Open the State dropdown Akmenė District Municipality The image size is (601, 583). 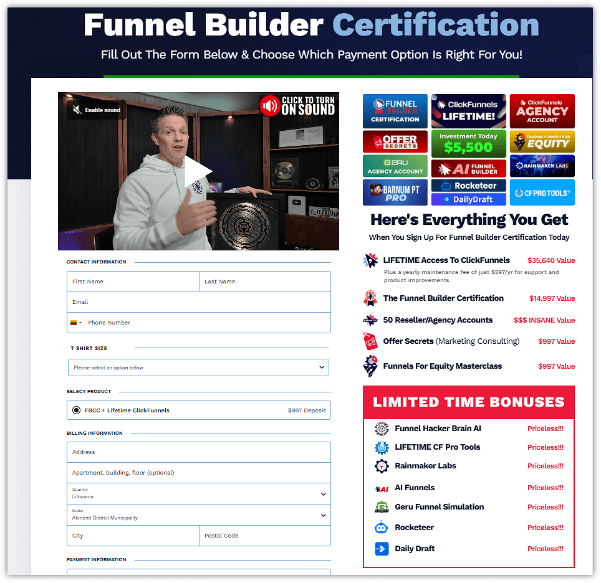tap(198, 515)
